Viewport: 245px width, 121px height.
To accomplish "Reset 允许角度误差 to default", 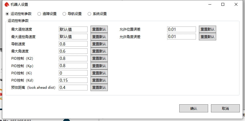I will (207, 37).
